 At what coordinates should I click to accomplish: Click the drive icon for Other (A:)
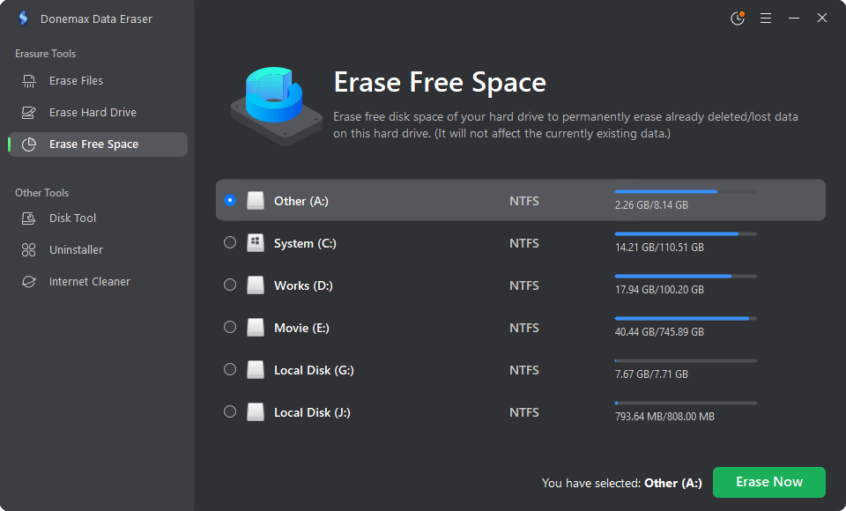pos(256,201)
